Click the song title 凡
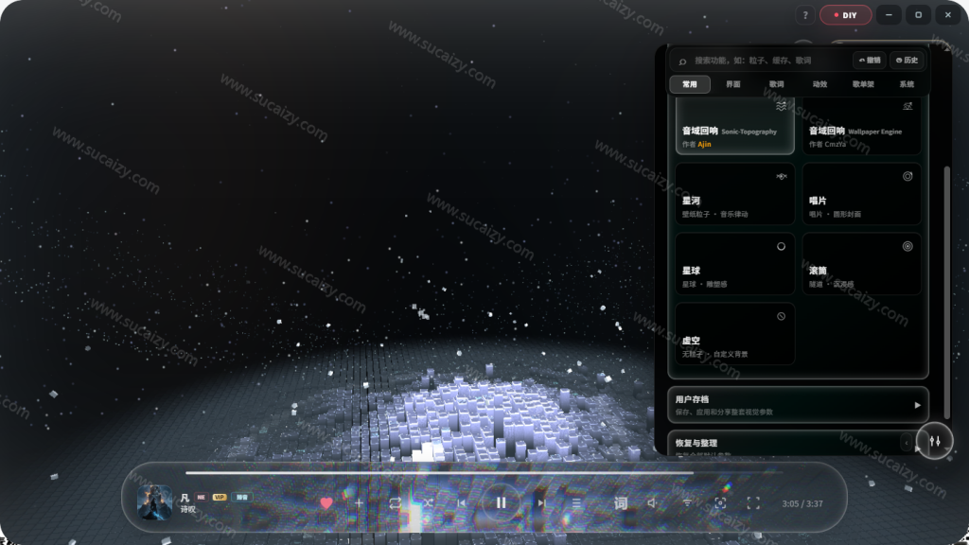The width and height of the screenshot is (969, 545). (185, 498)
